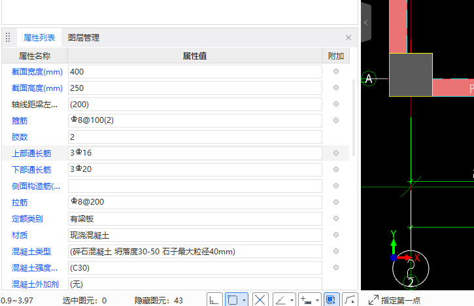Screen dimensions: 474x306
Task: Toggle the intersection snap X icon
Action: click(260, 300)
